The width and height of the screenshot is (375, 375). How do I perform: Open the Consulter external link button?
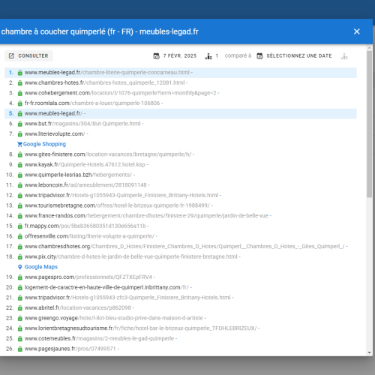tap(28, 55)
